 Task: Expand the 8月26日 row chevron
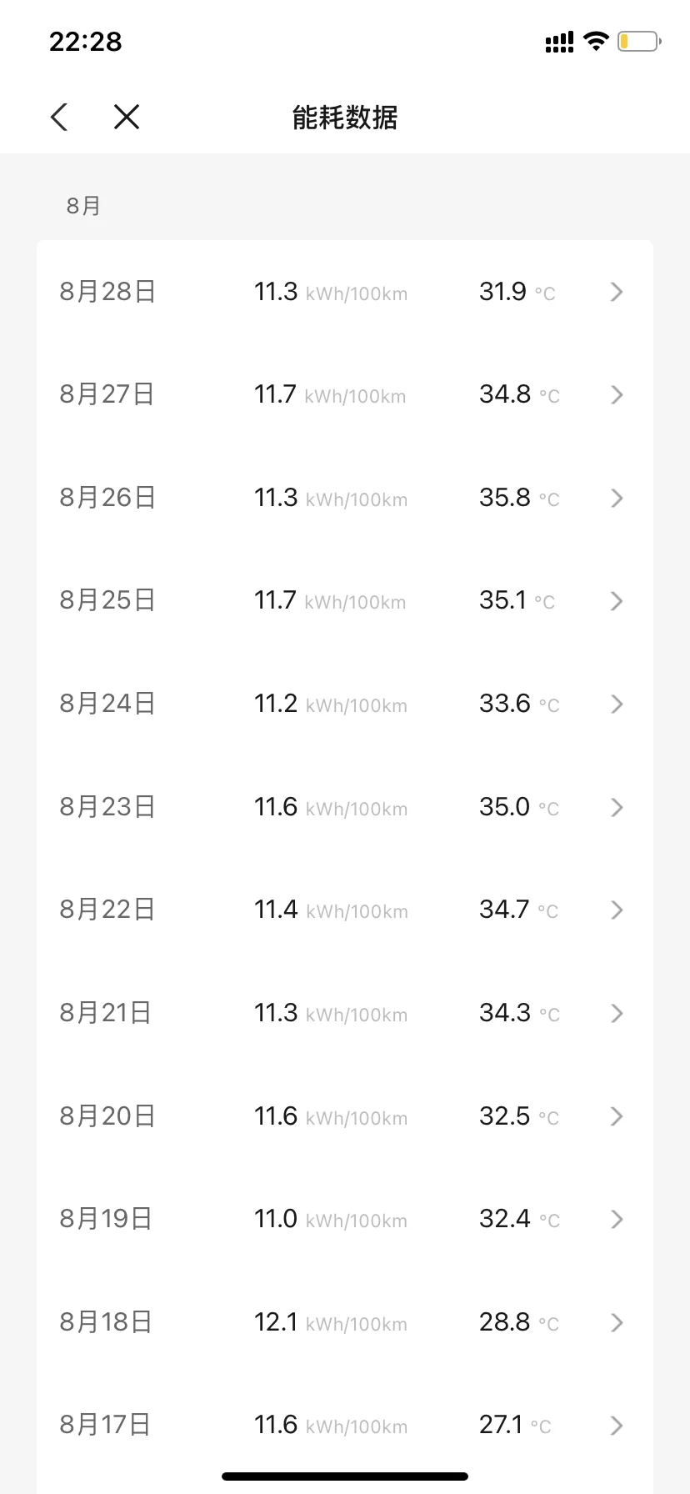[617, 498]
